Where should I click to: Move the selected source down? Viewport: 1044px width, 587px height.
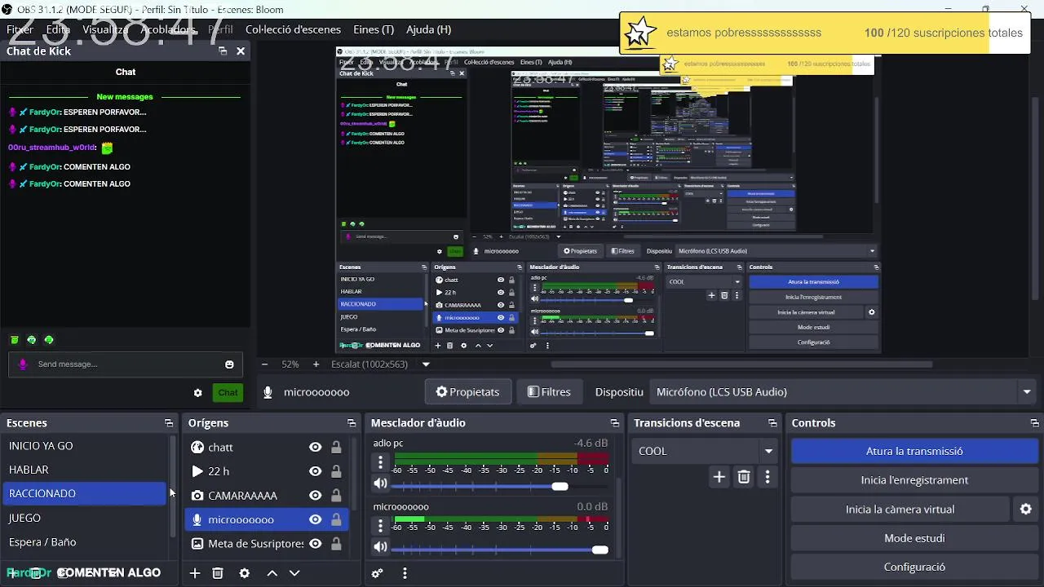pyautogui.click(x=294, y=573)
